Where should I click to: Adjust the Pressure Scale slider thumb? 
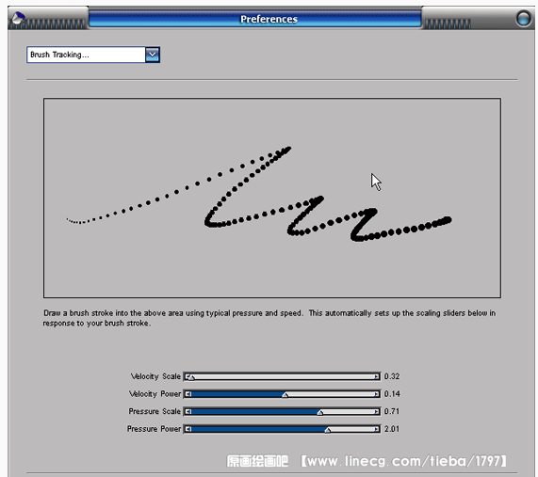click(320, 413)
